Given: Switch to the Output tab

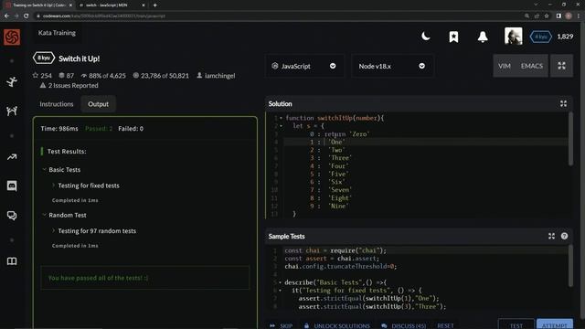Looking at the screenshot, I should coord(98,104).
